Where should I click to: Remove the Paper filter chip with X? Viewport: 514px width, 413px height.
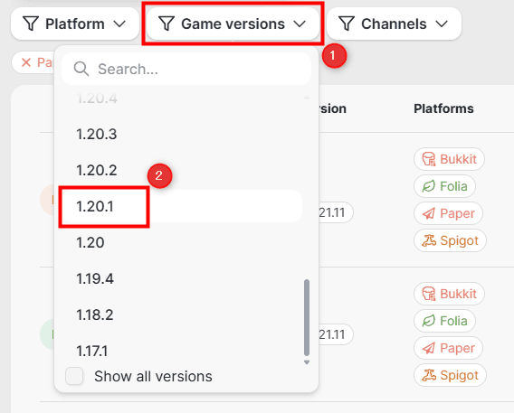tap(26, 62)
